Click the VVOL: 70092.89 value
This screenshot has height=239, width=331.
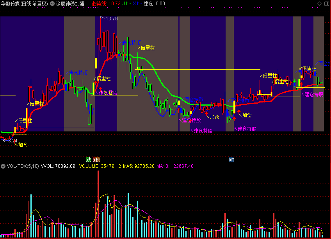click(x=58, y=166)
